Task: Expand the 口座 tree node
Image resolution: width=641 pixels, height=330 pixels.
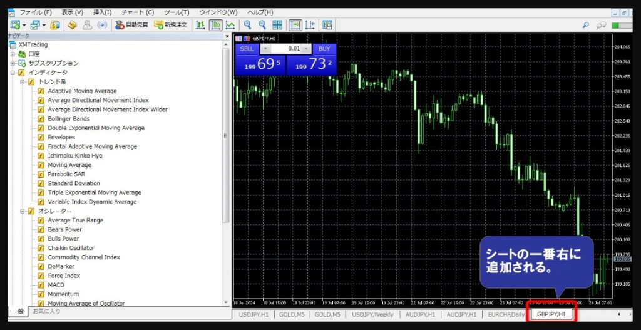Action: point(13,54)
